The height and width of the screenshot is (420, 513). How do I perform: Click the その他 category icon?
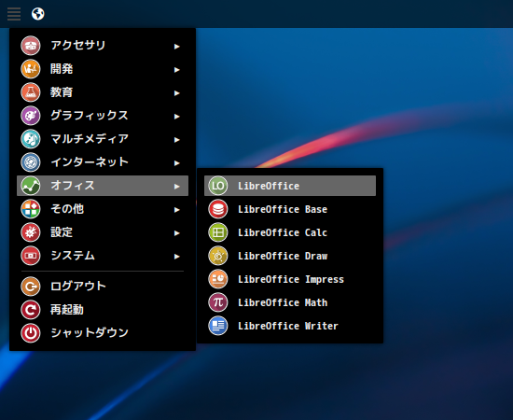coord(31,209)
